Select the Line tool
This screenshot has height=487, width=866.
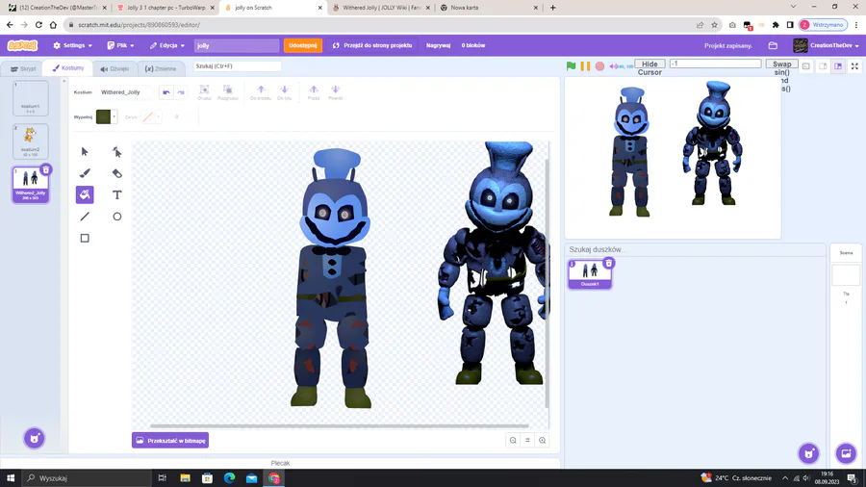pos(85,217)
